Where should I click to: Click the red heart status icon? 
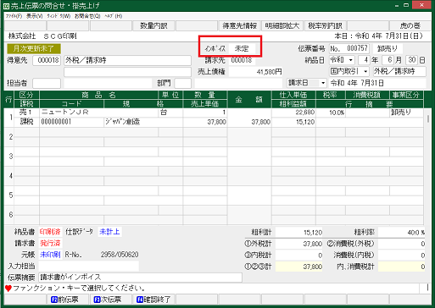pos(8,289)
